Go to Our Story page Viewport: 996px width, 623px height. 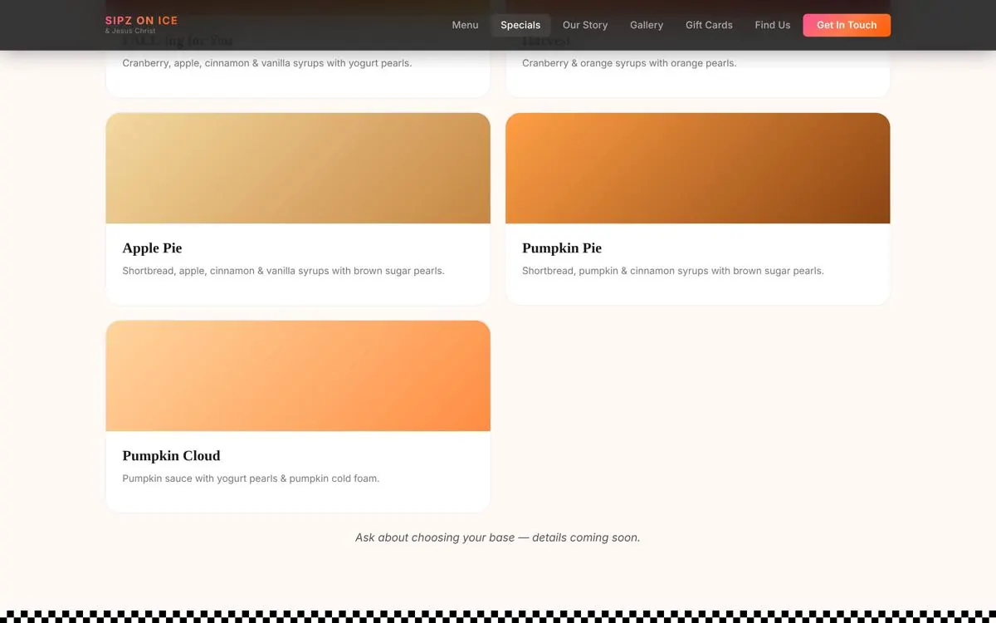tap(585, 25)
